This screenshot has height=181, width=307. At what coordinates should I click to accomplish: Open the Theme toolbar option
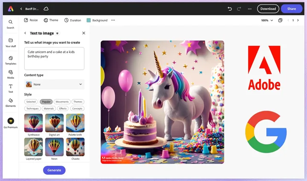click(x=50, y=20)
